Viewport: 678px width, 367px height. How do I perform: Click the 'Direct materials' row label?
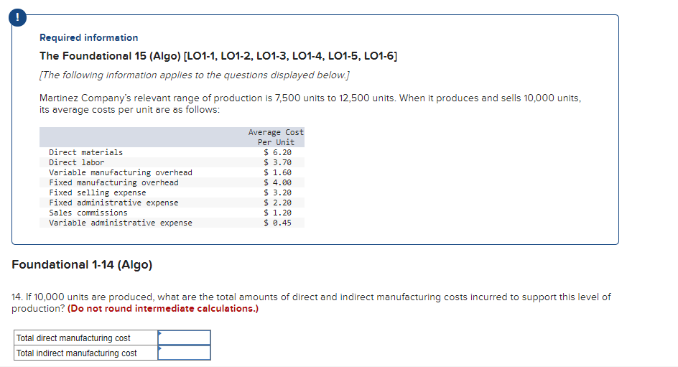85,152
